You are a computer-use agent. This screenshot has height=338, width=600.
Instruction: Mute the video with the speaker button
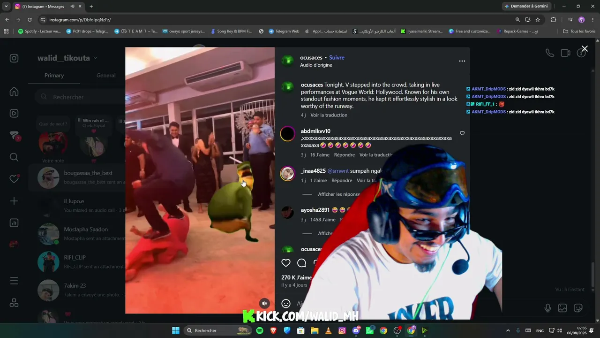(x=265, y=303)
